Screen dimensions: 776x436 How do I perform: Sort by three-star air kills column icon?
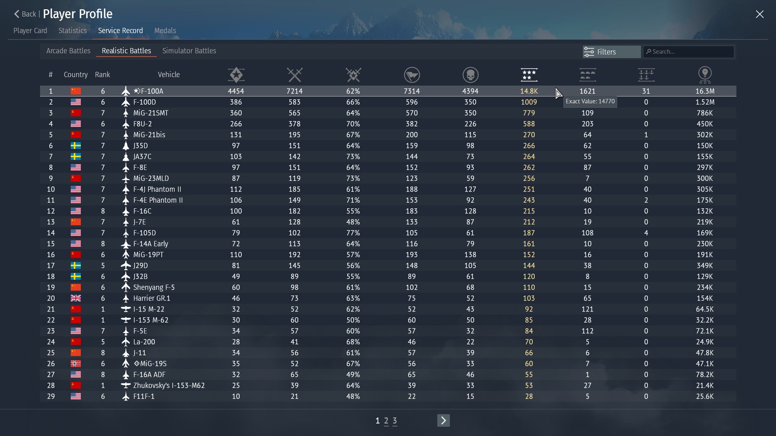point(529,75)
